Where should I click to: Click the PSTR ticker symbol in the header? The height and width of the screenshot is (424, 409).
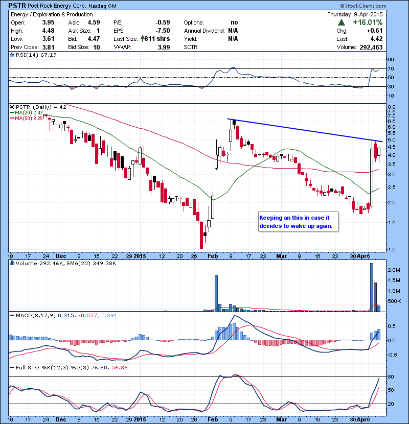(17, 6)
